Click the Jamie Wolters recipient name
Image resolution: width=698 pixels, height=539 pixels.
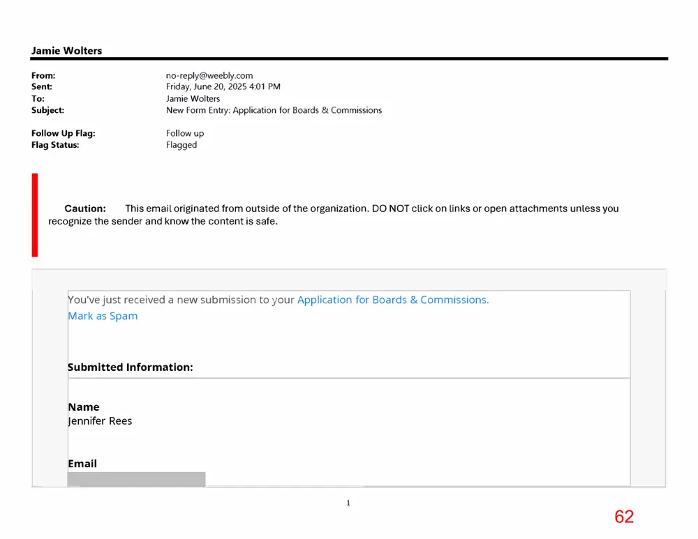[193, 99]
